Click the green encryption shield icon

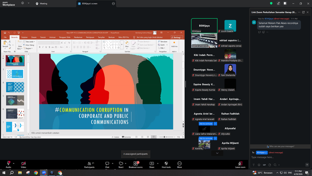pos(271,3)
